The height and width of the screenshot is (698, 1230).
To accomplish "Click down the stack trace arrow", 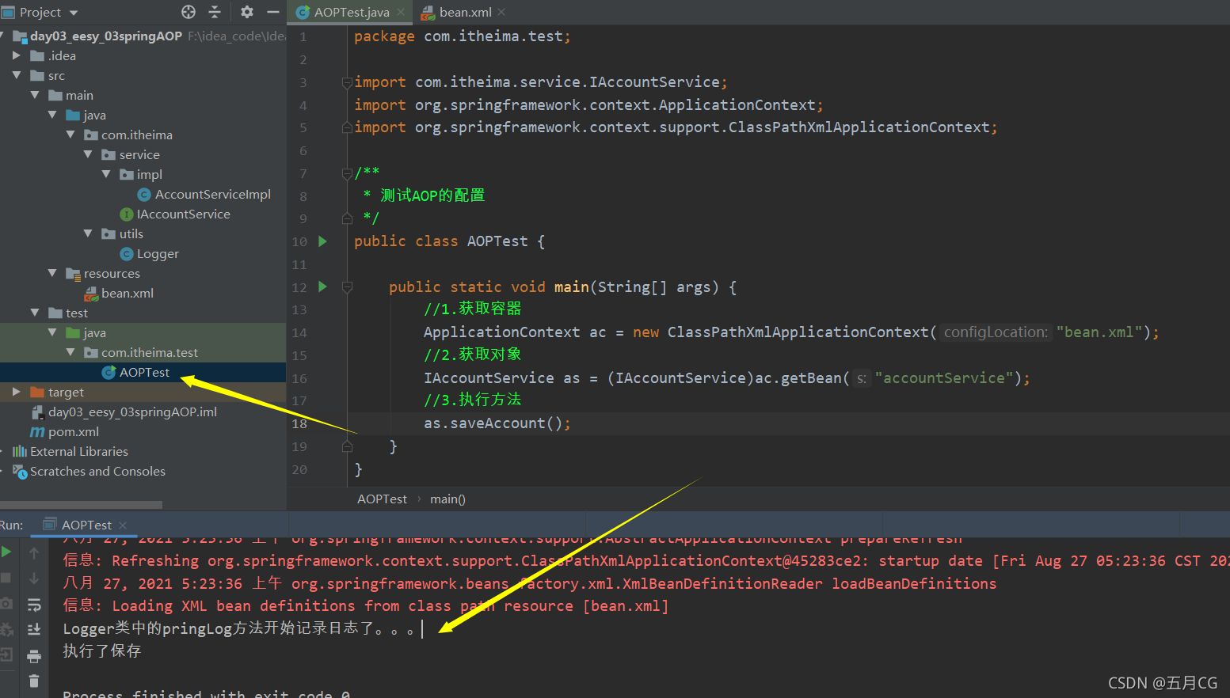I will click(34, 579).
